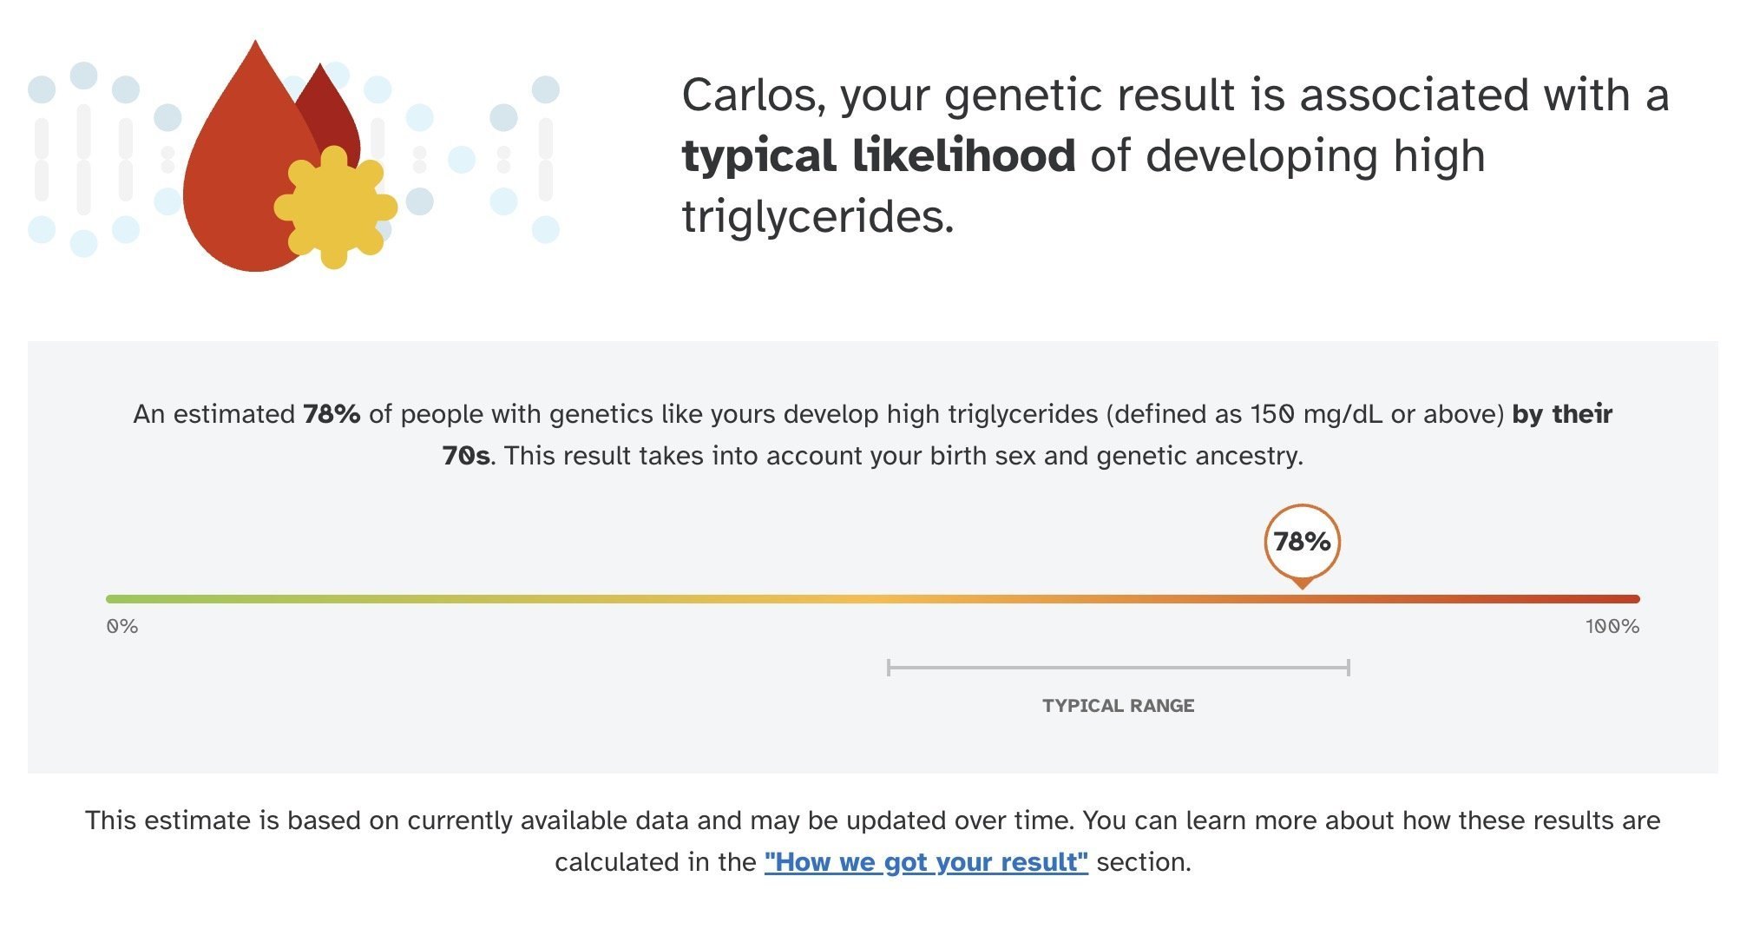Click the 78% marker bubble on scale
Viewport: 1753px width, 929px height.
(x=1302, y=542)
